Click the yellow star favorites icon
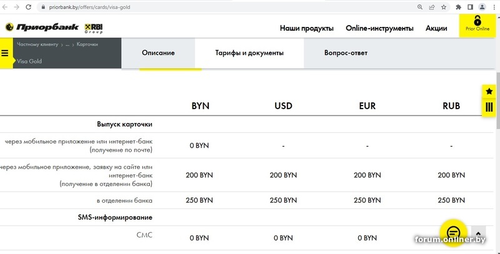Screen dimensions: 500x254 [x=489, y=91]
